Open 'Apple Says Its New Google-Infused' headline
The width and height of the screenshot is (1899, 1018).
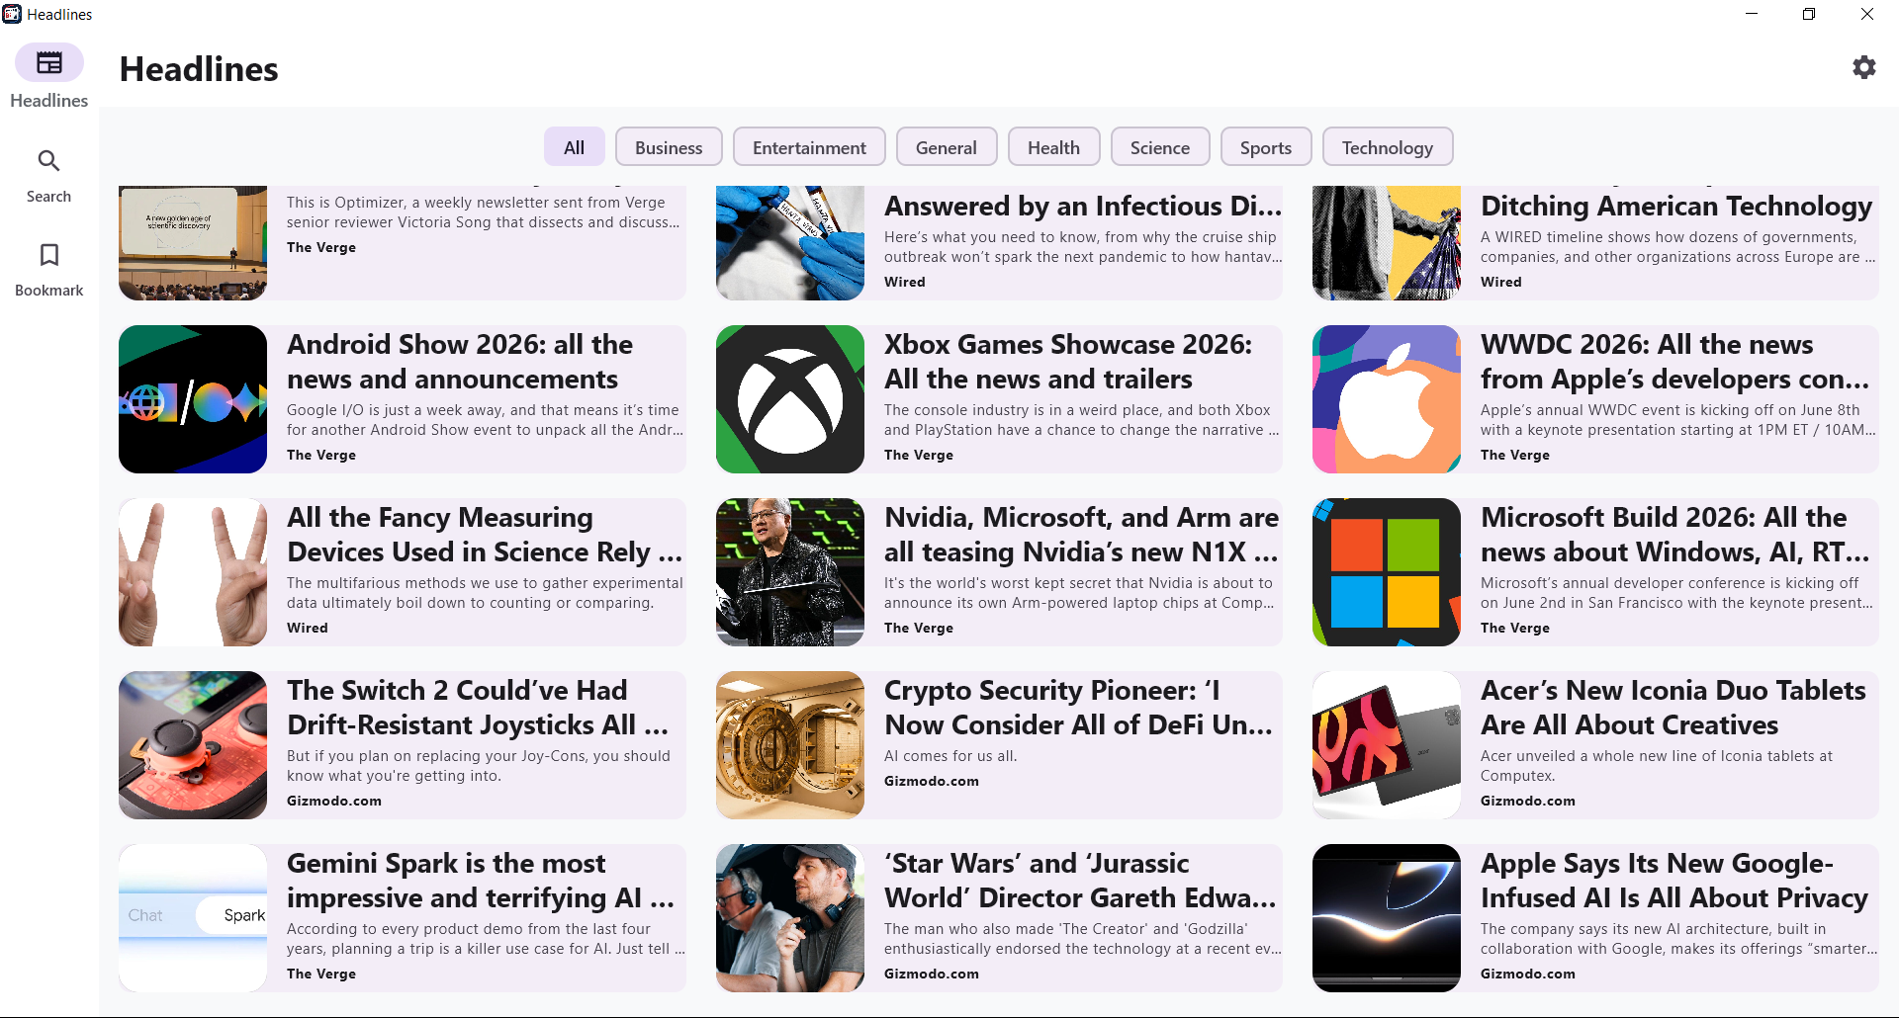click(1674, 881)
